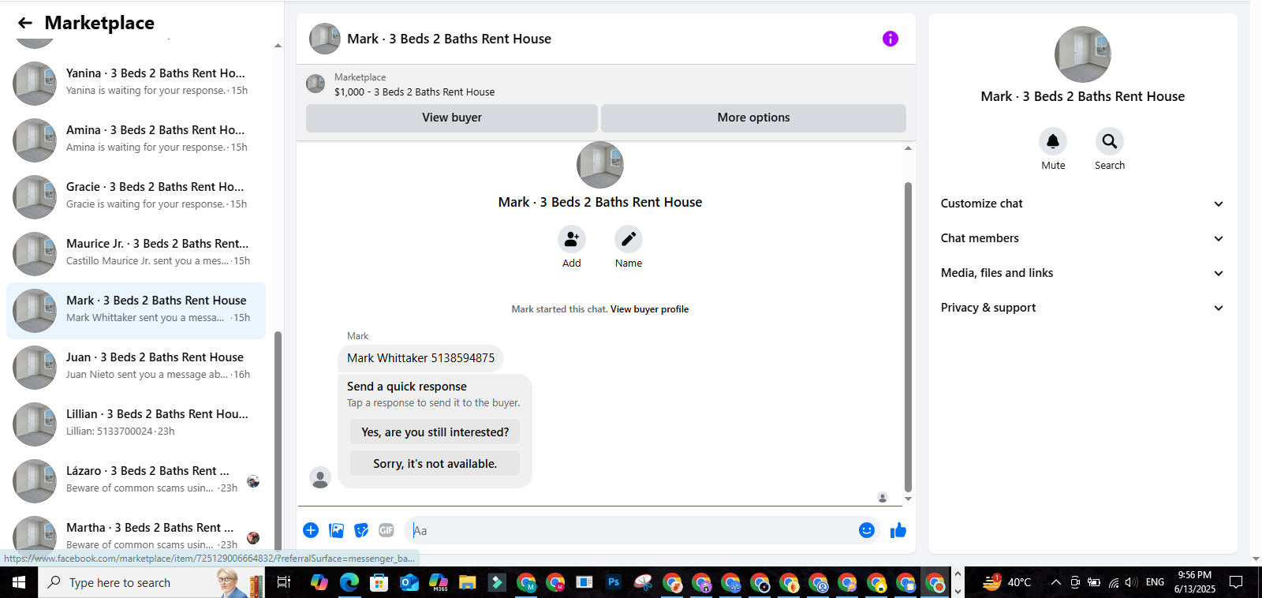This screenshot has height=598, width=1262.
Task: Click the message 'Mark Whittaker 5138594875'
Action: tap(420, 358)
